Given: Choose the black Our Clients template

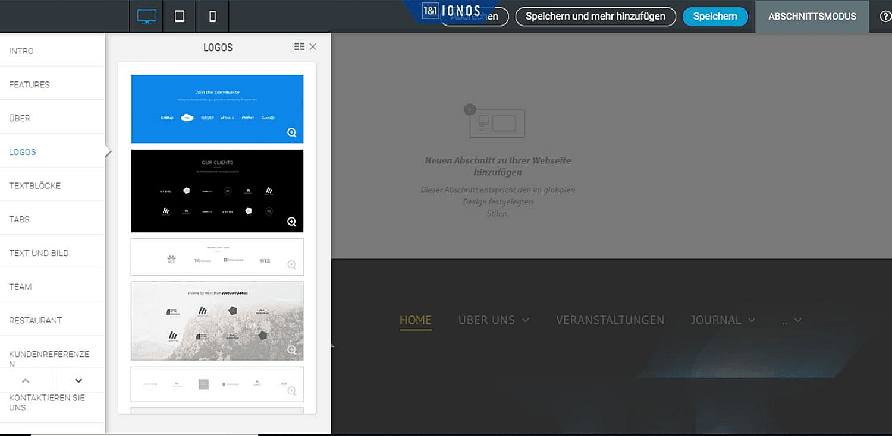Looking at the screenshot, I should tap(217, 191).
